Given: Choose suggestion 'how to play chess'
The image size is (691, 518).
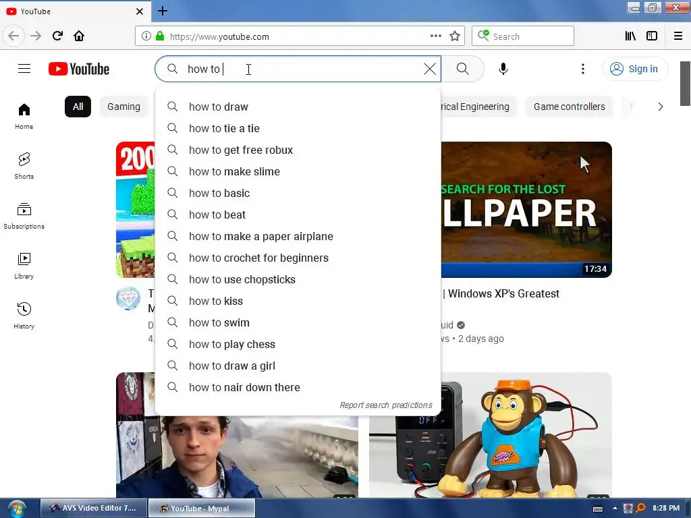Looking at the screenshot, I should pos(298,344).
